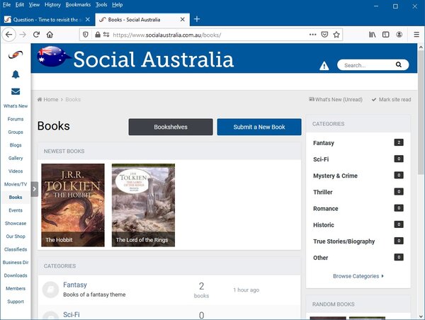Expand the collapsed sidebar arrow handle
Viewport: 425px width, 320px height.
pos(34,188)
